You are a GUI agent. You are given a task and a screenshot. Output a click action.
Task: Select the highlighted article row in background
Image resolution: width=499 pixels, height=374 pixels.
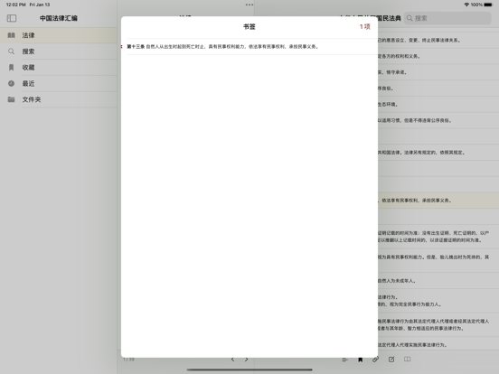[x=438, y=201]
